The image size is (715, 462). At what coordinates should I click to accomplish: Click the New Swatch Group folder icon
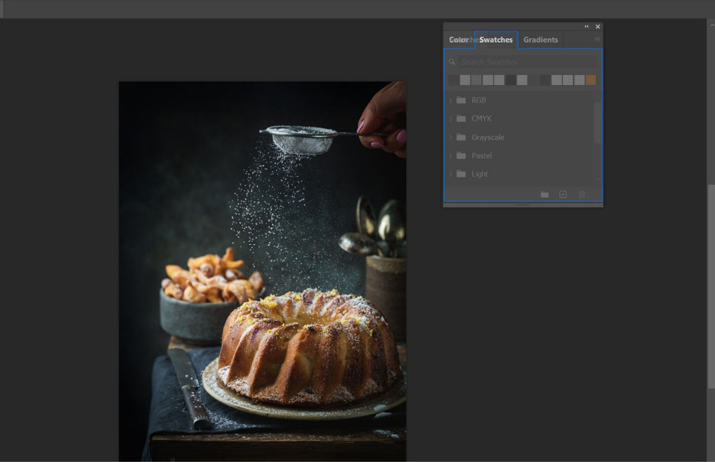[544, 194]
